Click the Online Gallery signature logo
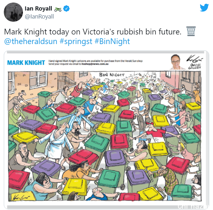The height and width of the screenshot is (210, 213). pyautogui.click(x=195, y=62)
